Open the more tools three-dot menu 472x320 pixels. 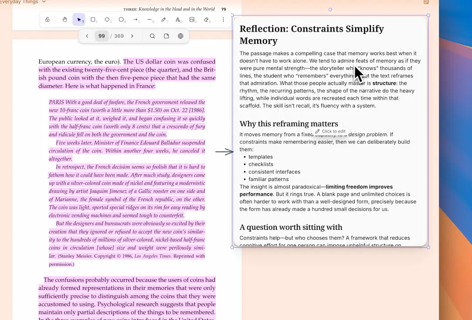223,20
